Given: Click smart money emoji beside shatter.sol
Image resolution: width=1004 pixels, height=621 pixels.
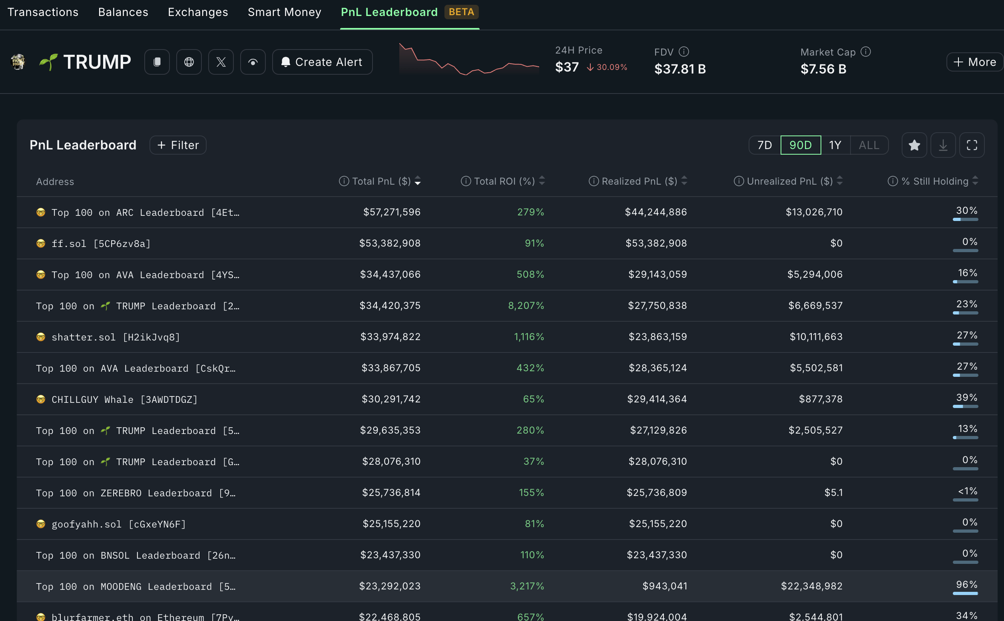Looking at the screenshot, I should 41,337.
